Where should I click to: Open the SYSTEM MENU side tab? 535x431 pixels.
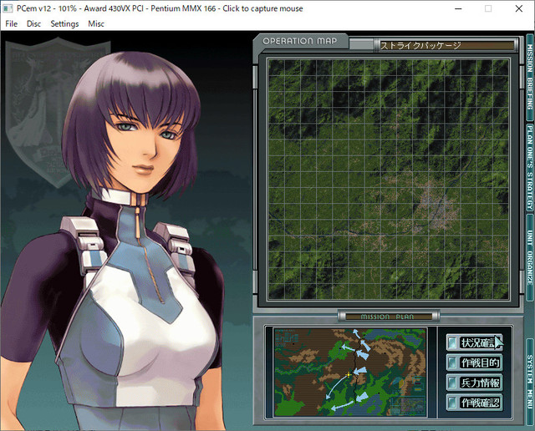[530, 382]
